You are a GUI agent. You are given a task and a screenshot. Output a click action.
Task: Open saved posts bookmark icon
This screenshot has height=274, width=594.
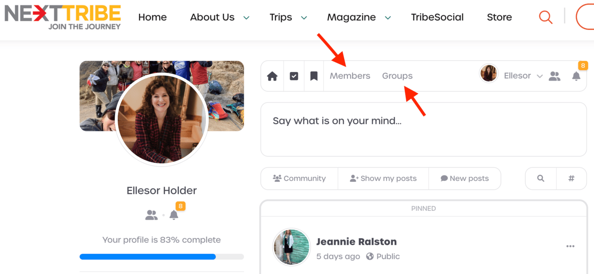[314, 76]
